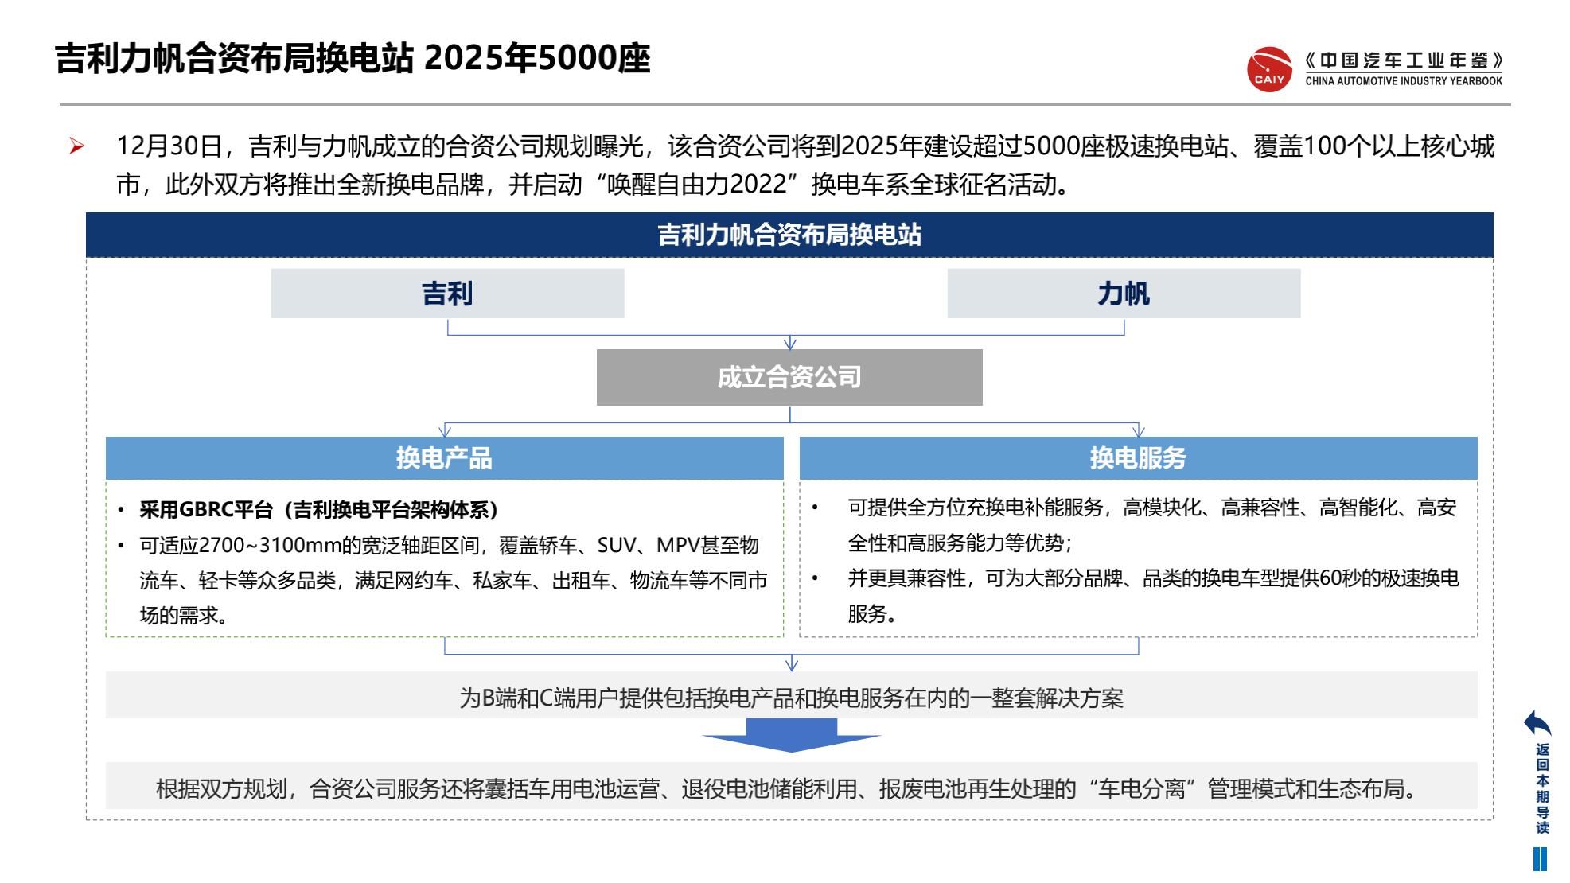
Task: Open the 返回本期导读 vertical link
Action: tap(1542, 788)
